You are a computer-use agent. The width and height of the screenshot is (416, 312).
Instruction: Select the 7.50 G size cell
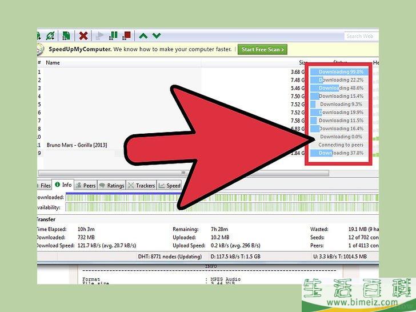[297, 96]
